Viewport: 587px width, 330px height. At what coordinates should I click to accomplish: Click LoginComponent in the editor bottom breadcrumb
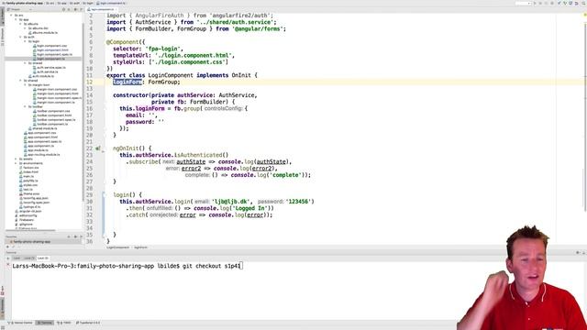point(117,247)
